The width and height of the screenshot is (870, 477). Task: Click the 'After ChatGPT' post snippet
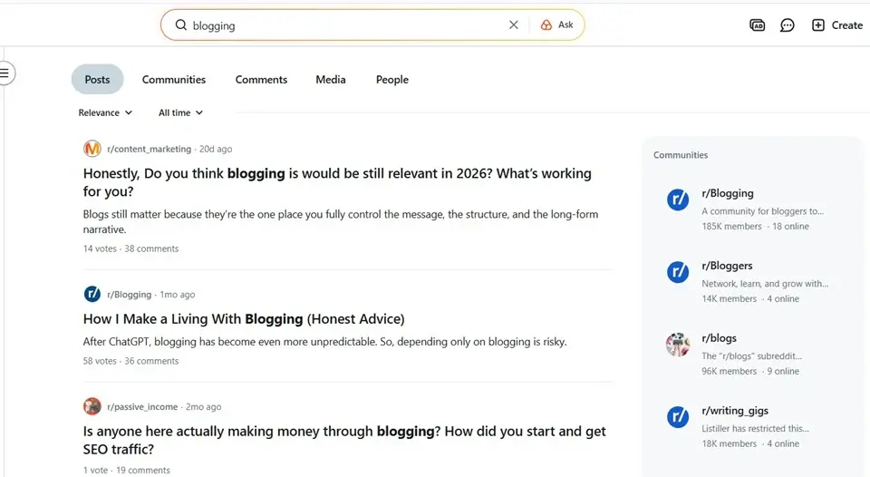click(324, 342)
